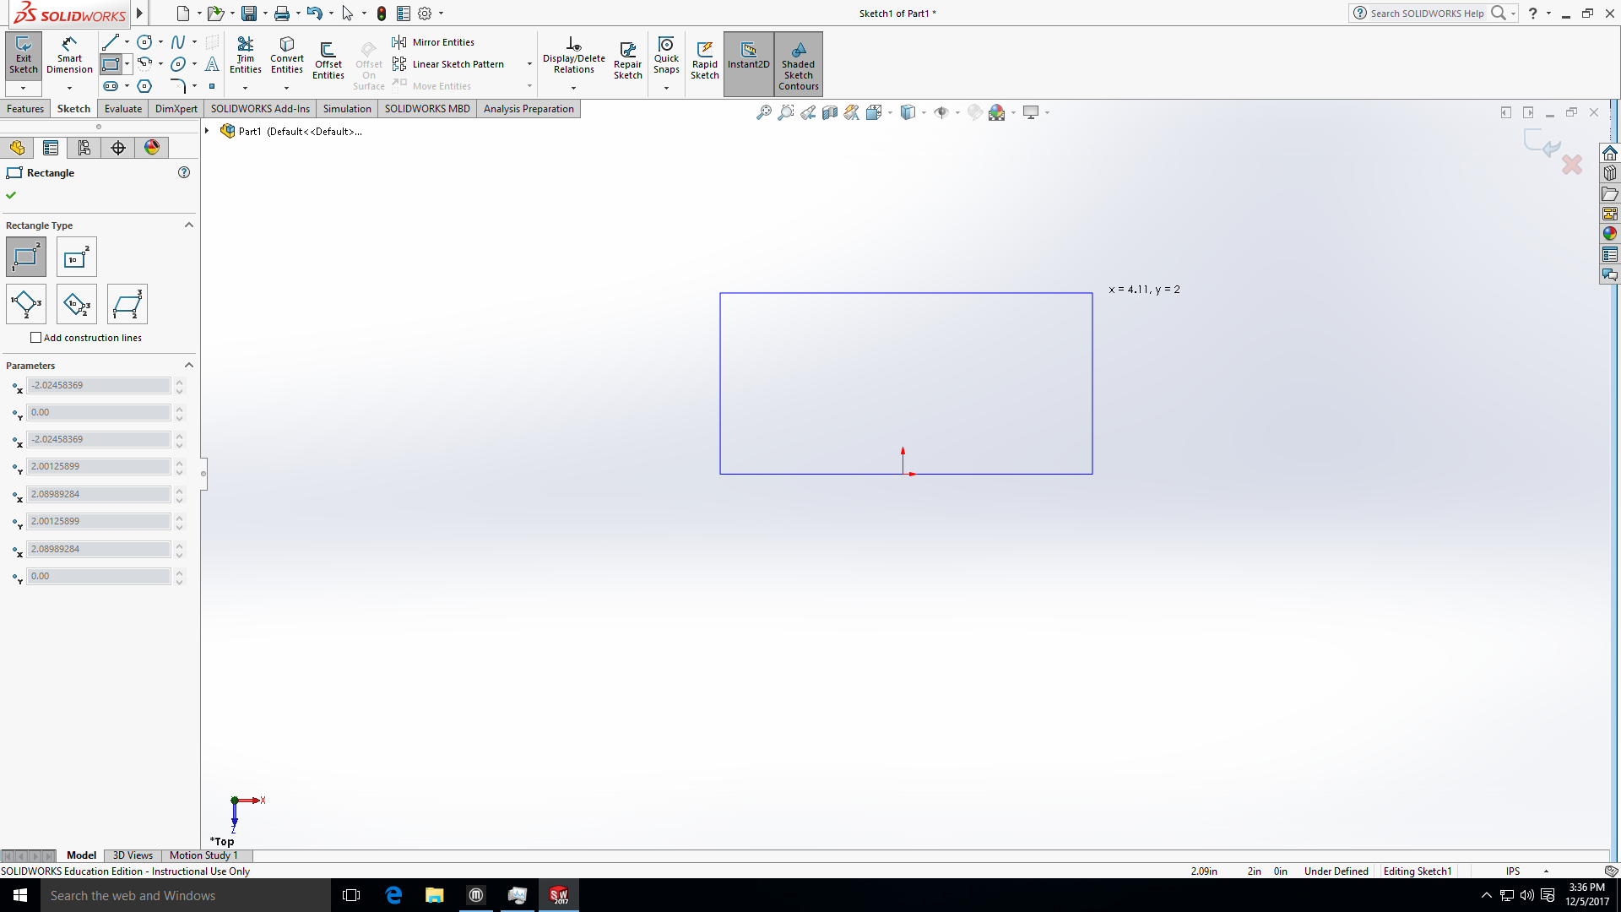1621x912 pixels.
Task: Click the Rapid Sketch tool
Action: [x=707, y=62]
